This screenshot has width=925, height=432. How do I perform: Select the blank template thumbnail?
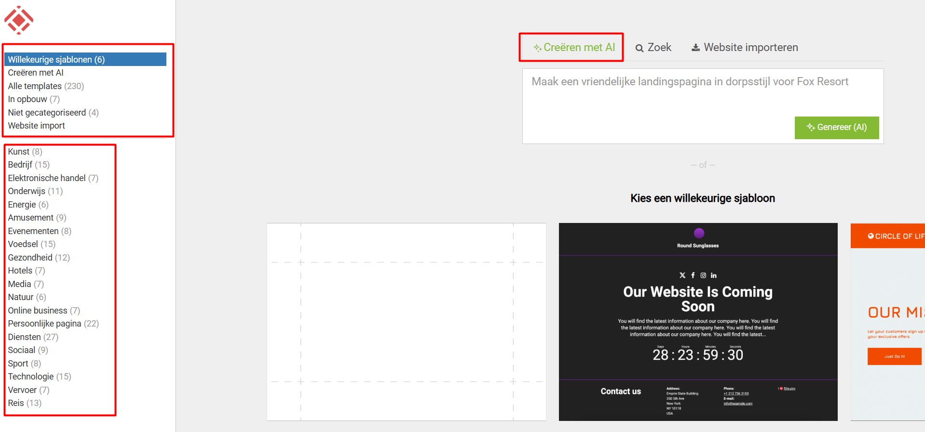click(407, 322)
